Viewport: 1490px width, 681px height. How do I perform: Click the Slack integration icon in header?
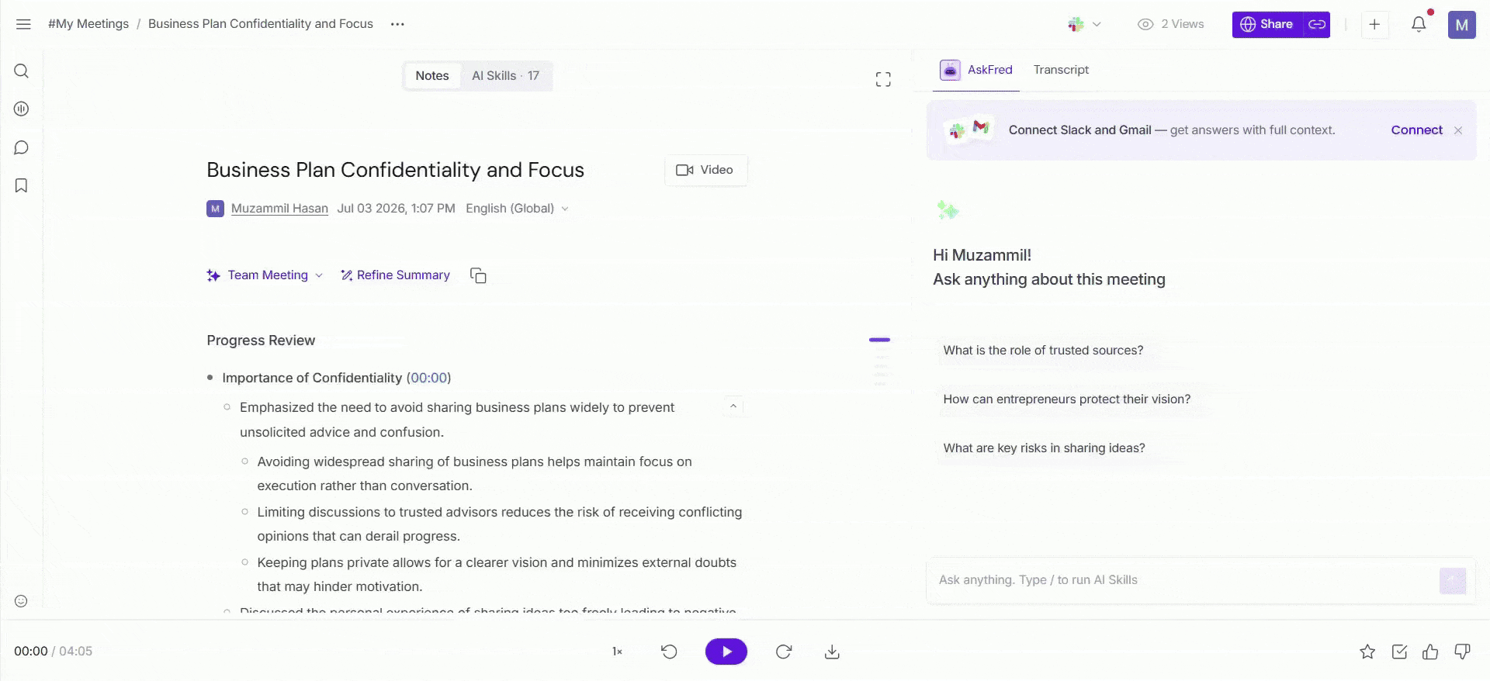(x=1076, y=24)
